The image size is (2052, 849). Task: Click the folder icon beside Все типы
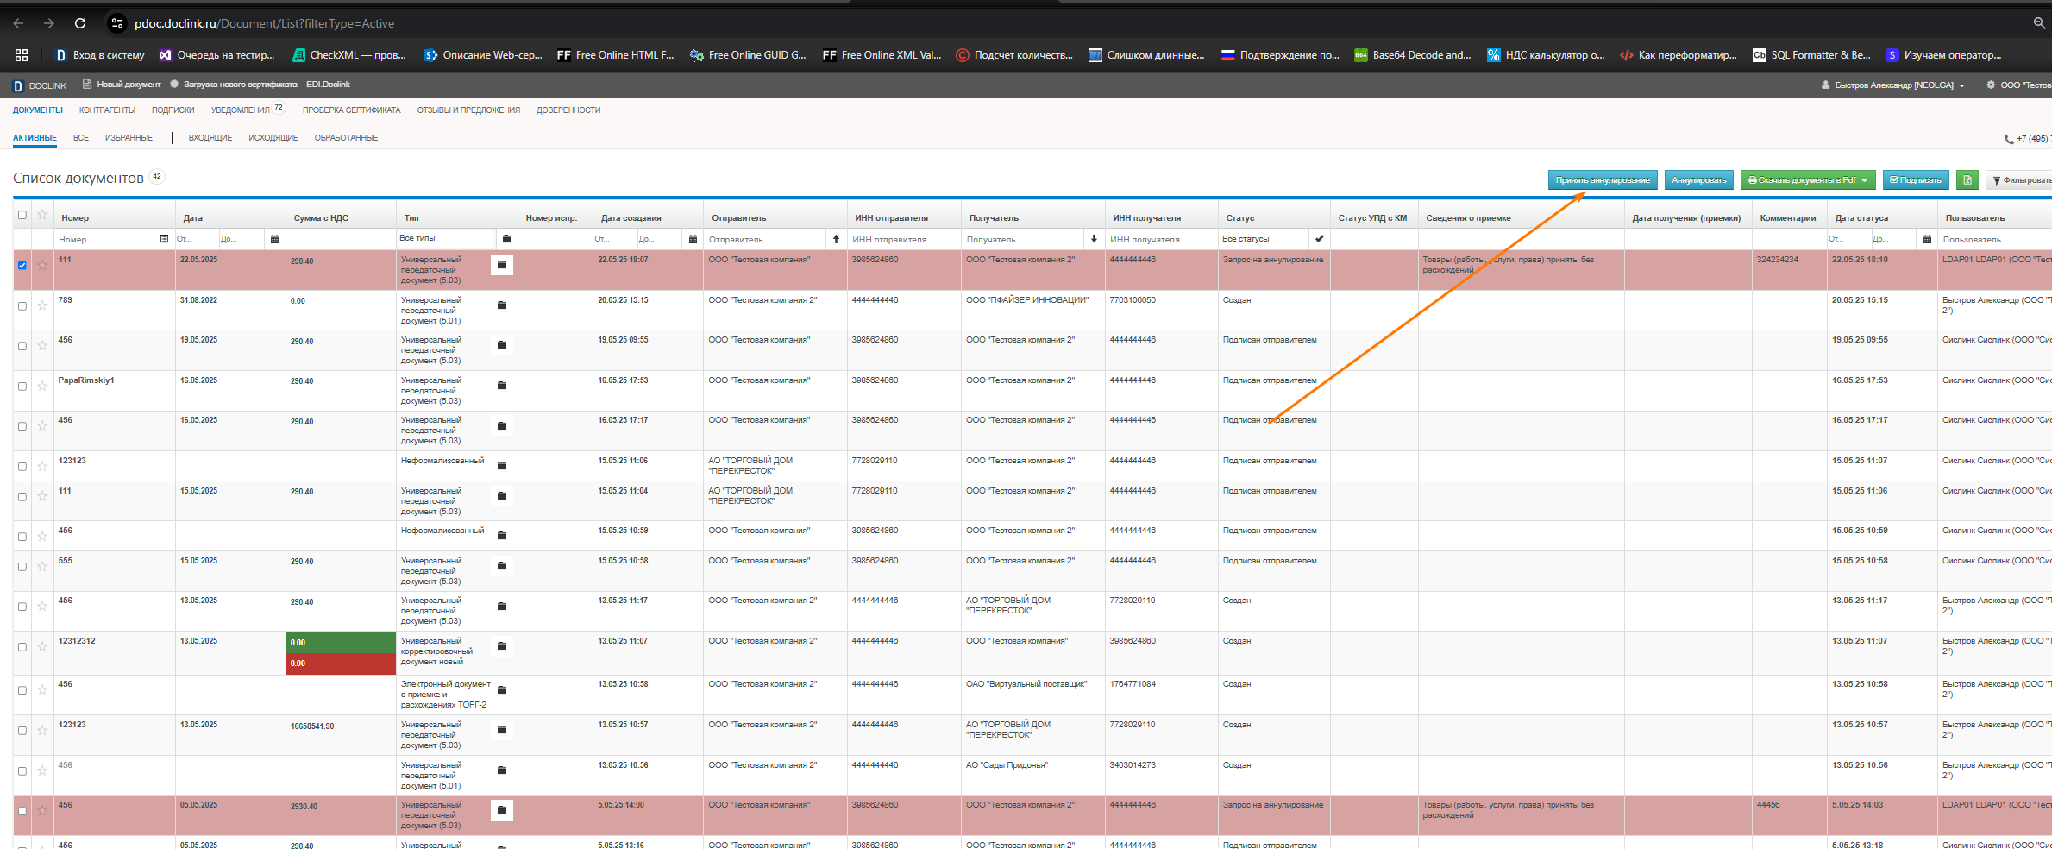tap(507, 239)
